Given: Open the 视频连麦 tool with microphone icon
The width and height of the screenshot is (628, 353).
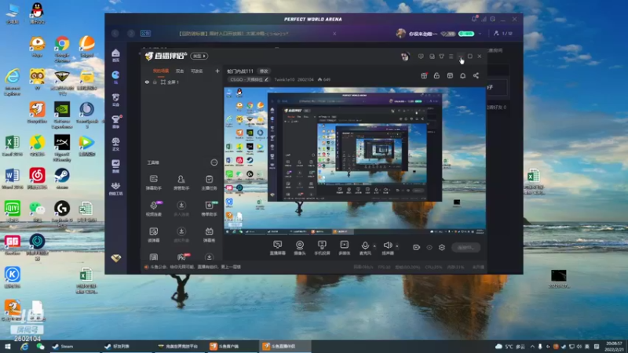Looking at the screenshot, I should [x=153, y=209].
